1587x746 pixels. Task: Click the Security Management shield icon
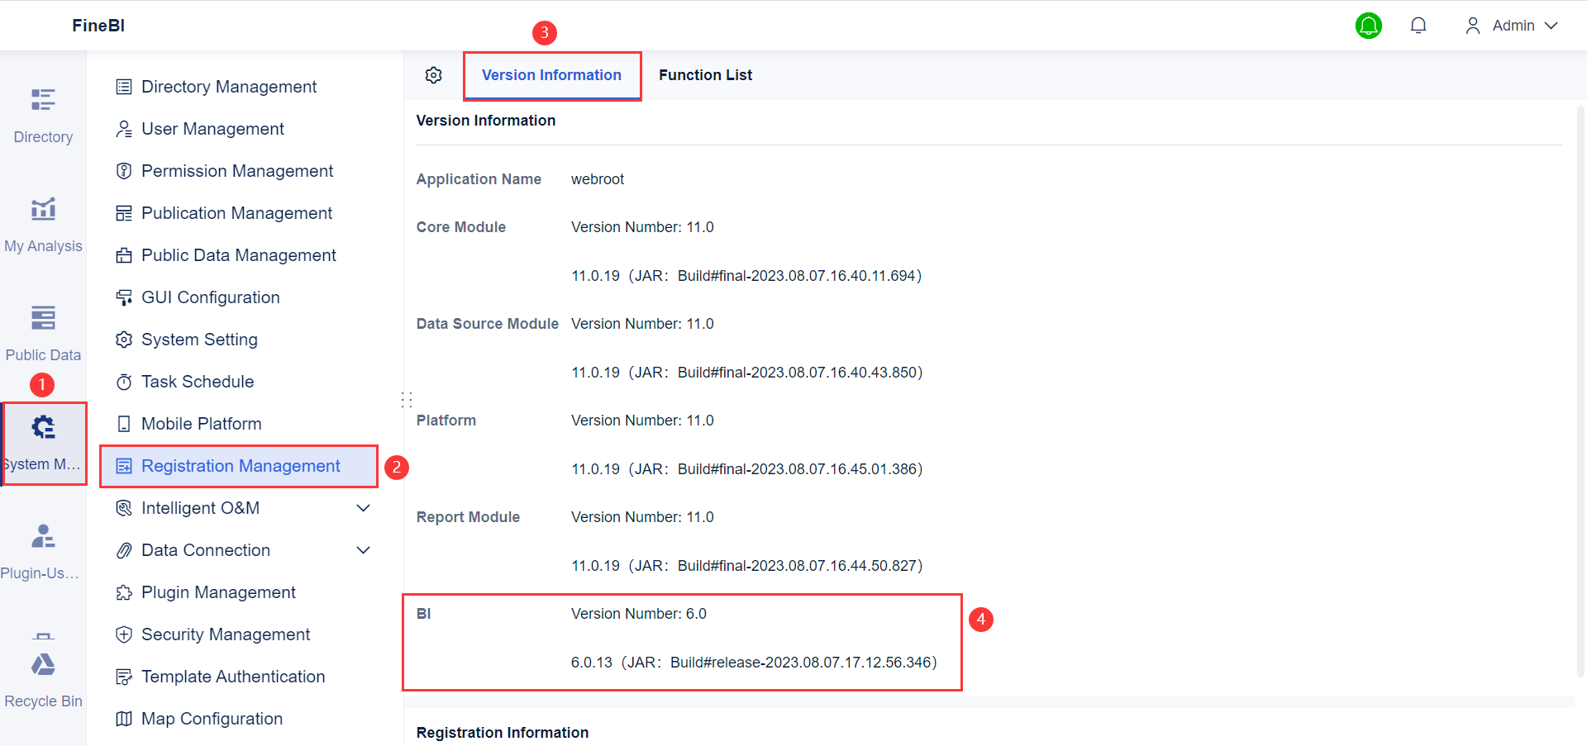[x=124, y=634]
